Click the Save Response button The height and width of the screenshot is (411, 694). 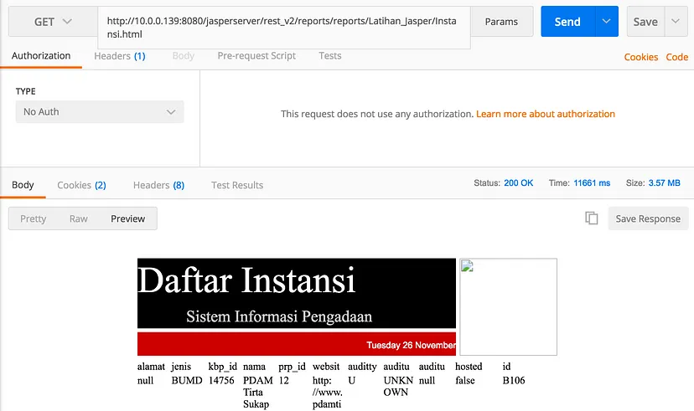648,218
